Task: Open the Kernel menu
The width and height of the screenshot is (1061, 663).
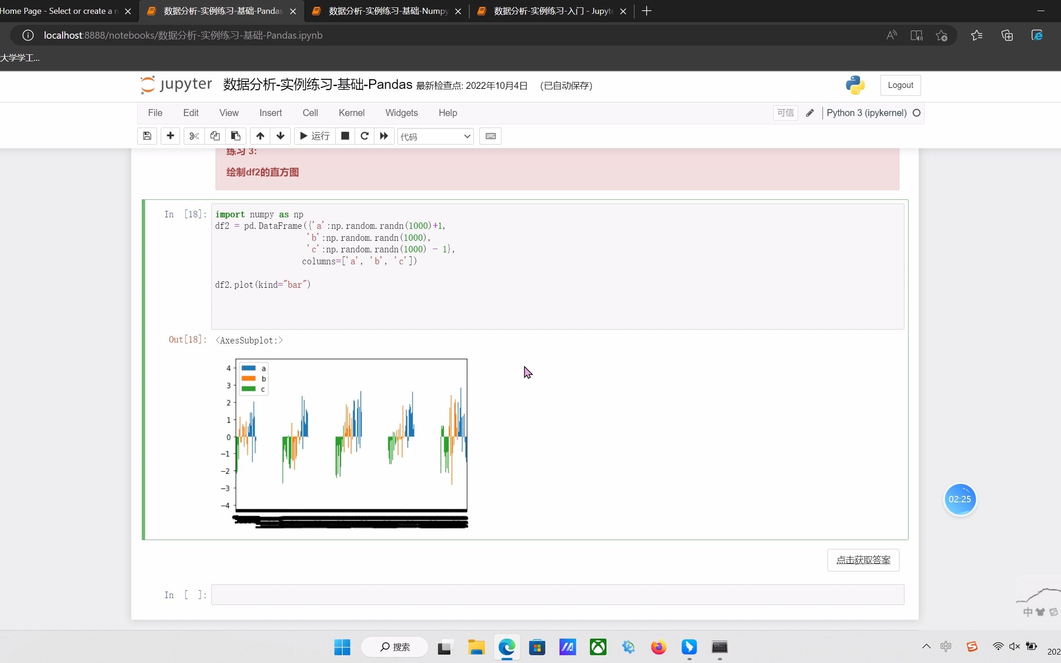Action: click(x=351, y=113)
